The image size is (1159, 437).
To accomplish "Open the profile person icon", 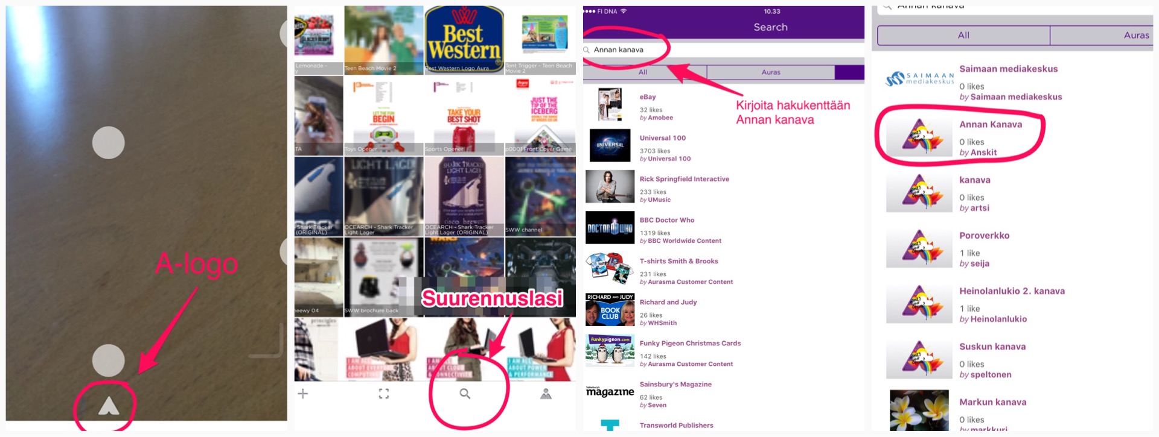I will (546, 394).
